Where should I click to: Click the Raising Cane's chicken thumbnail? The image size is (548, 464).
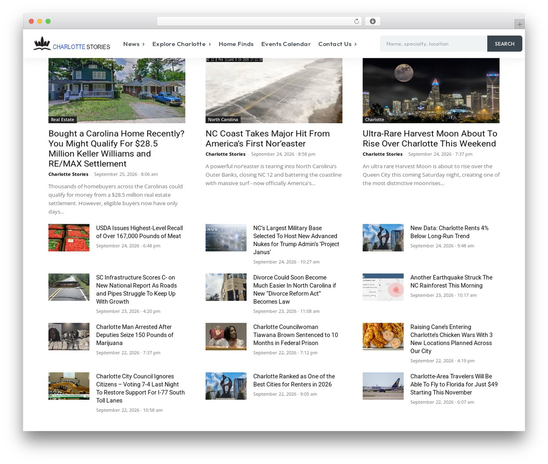click(x=383, y=336)
